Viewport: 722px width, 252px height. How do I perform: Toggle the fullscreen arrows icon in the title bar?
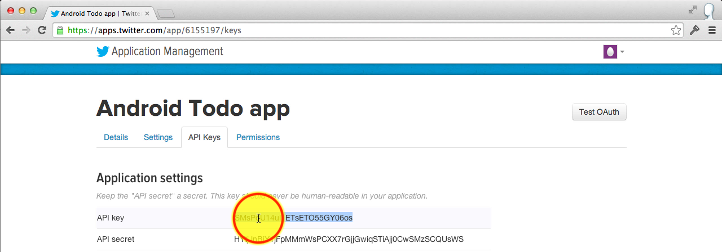pyautogui.click(x=693, y=10)
